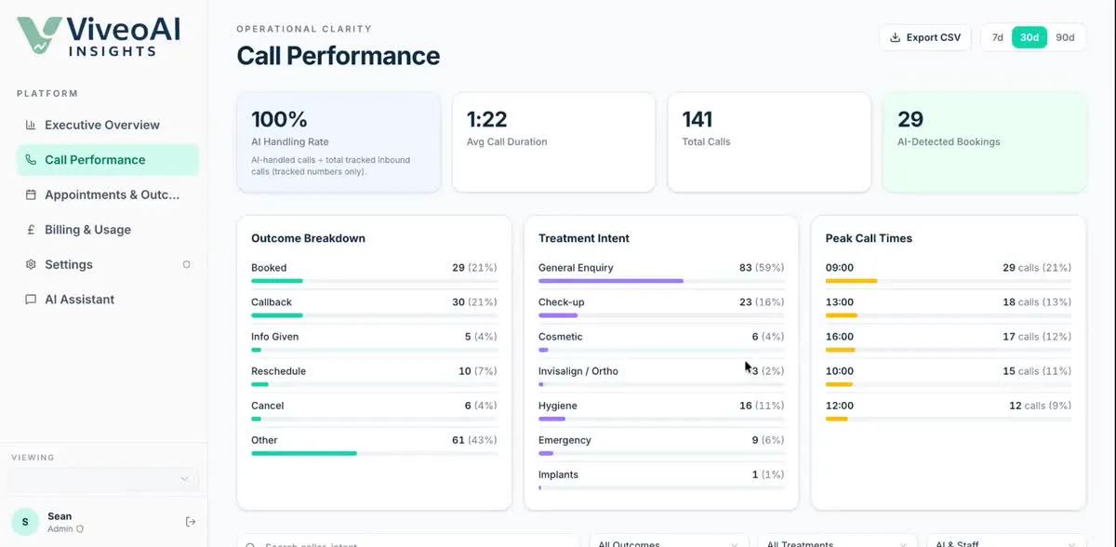Click the admin shield icon under Sean
This screenshot has height=547, width=1116.
tap(80, 528)
